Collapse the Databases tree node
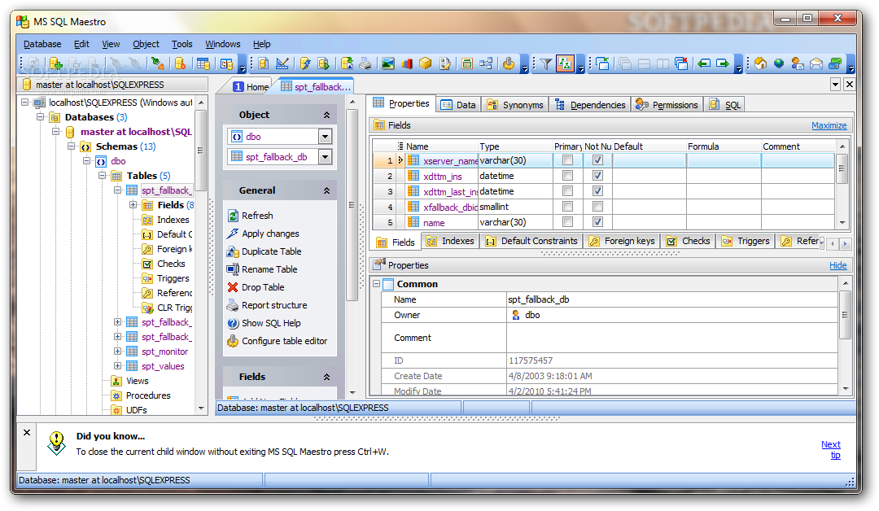 click(41, 117)
